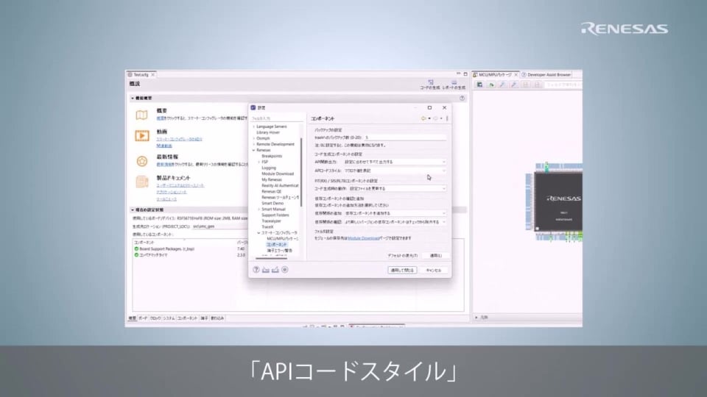
Task: Click the 概要 map icon in overview
Action: (x=141, y=114)
